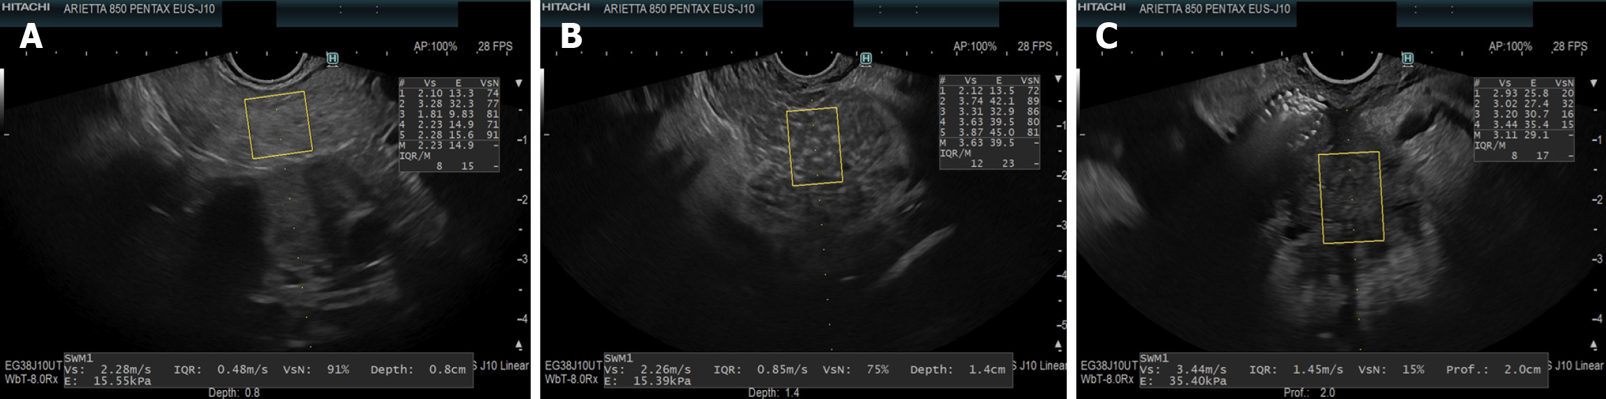
Task: Click the AP:100% indicator in panel B
Action: coord(974,47)
